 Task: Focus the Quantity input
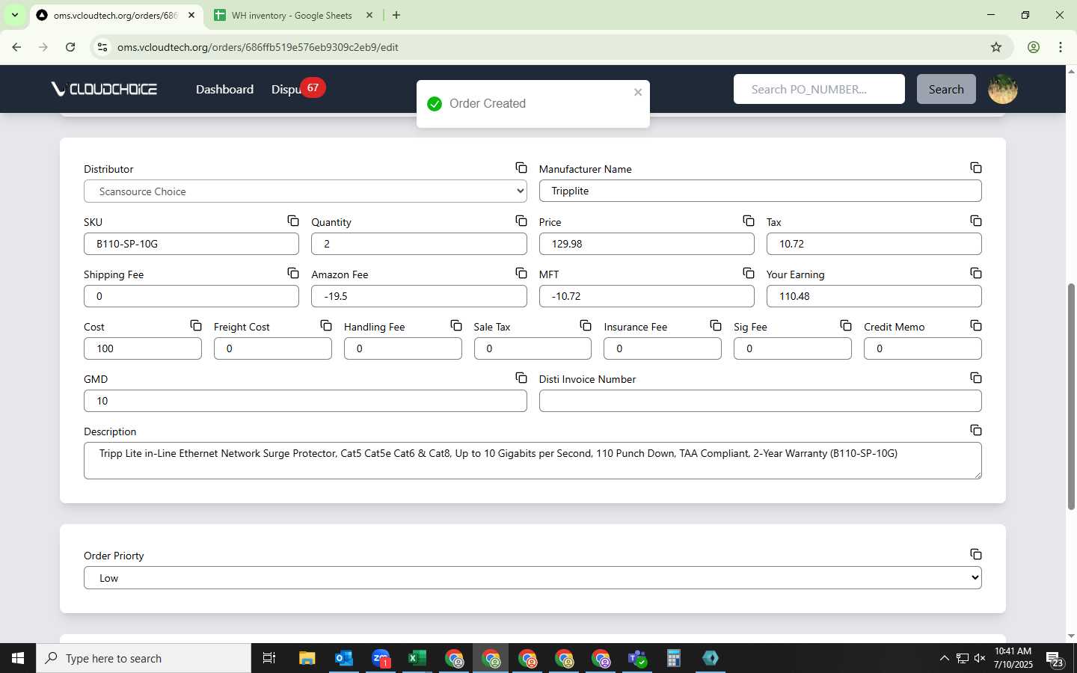click(x=419, y=244)
